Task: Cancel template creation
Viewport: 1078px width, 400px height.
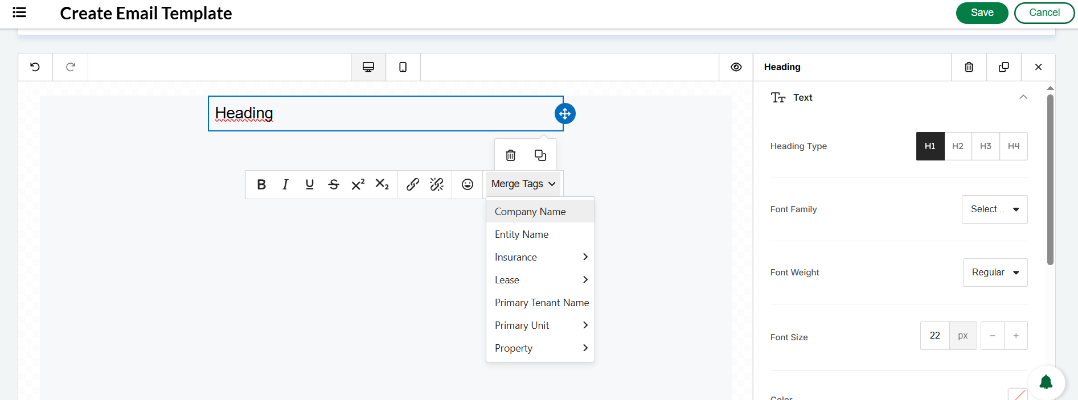Action: coord(1044,13)
